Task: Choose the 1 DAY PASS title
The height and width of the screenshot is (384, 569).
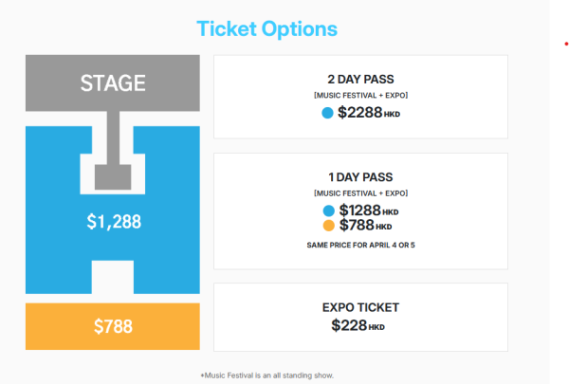Action: tap(360, 177)
